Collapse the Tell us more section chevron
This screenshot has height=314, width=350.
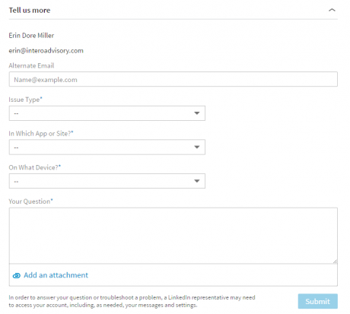pos(332,10)
